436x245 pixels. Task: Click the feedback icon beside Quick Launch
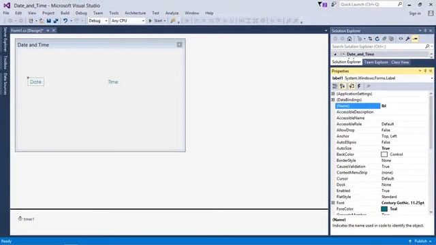click(x=334, y=5)
